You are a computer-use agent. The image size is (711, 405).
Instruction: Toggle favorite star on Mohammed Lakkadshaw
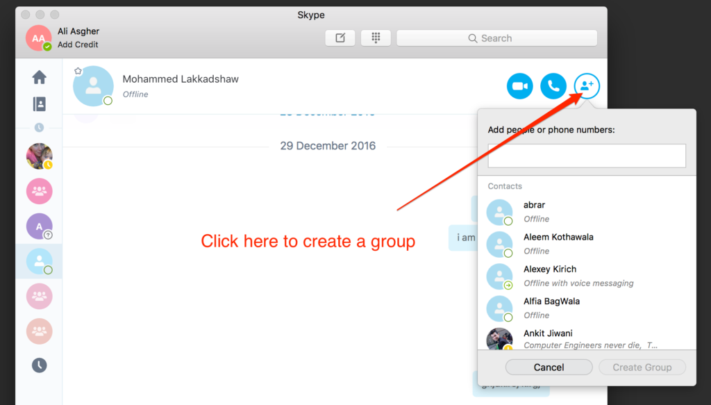click(78, 71)
